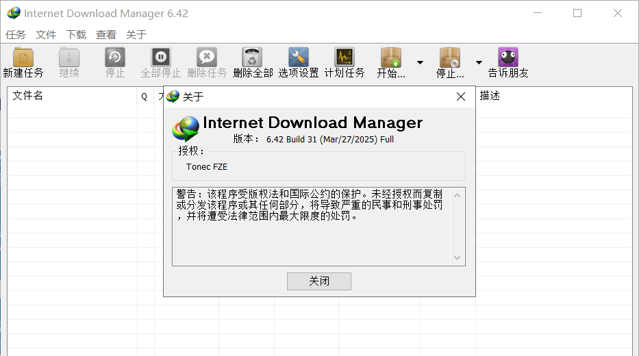Click the IDM logo in the 关于 dialog title
Image resolution: width=639 pixels, height=356 pixels.
pos(173,97)
